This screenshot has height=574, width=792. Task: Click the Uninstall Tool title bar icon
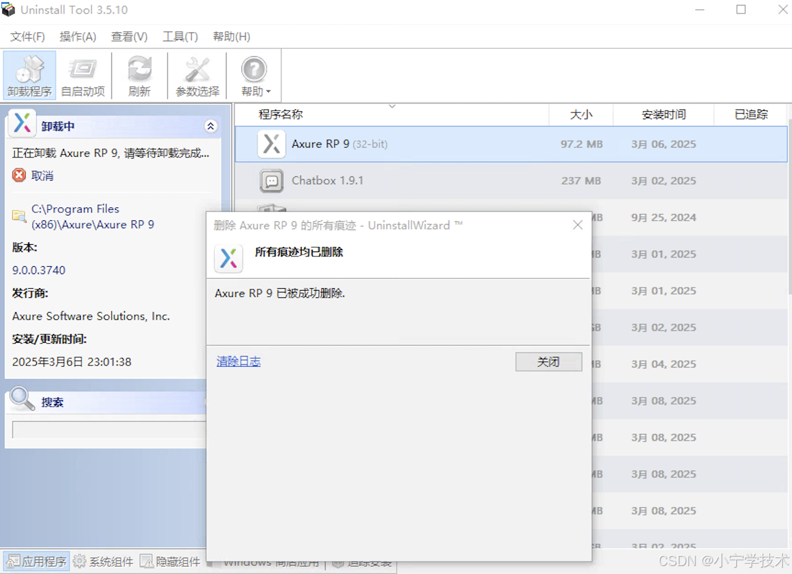pos(9,10)
